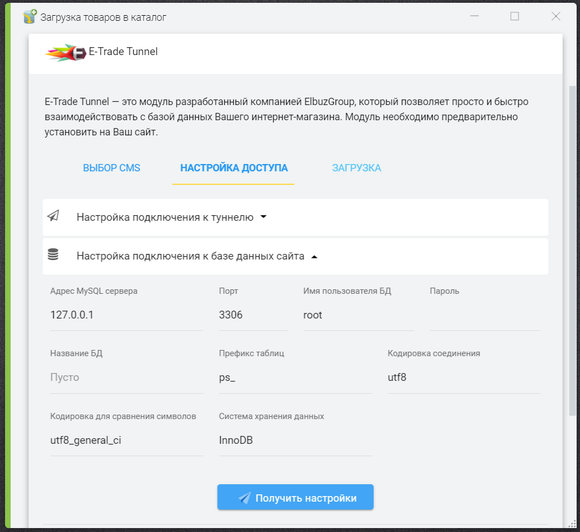Click the empty Пароль field
The width and height of the screenshot is (580, 532).
coord(485,316)
